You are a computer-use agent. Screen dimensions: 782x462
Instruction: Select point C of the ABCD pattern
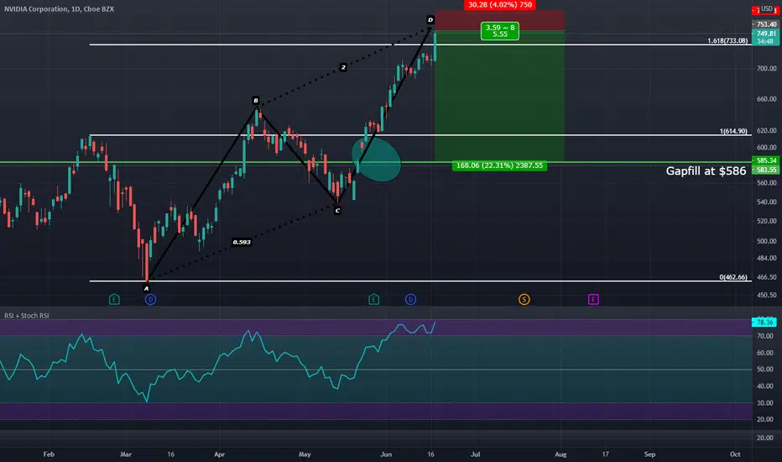point(337,210)
